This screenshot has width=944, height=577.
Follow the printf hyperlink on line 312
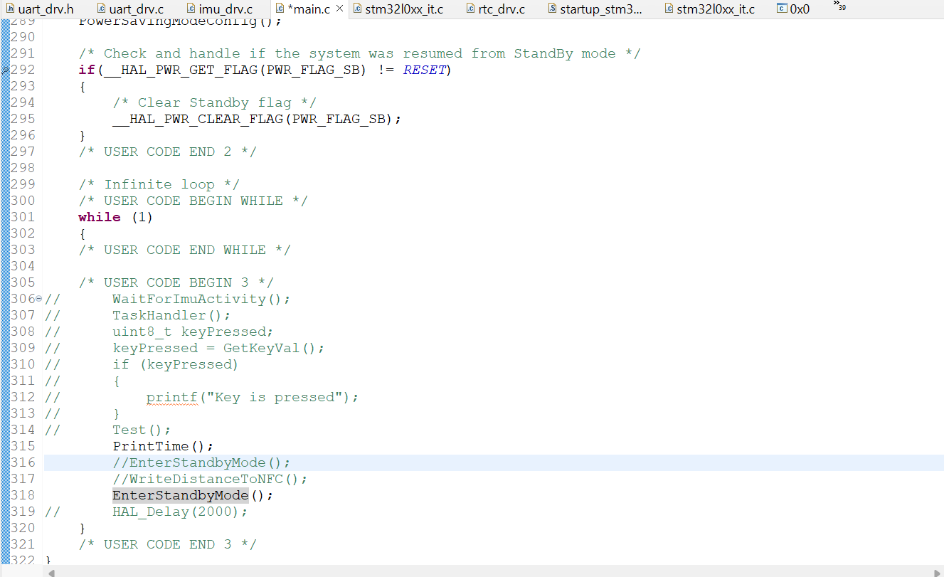(x=171, y=396)
